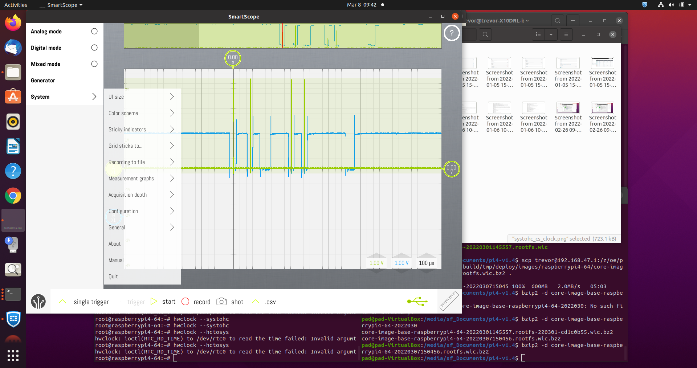Click the 0.00 V voltage indicator bubble

(x=451, y=169)
